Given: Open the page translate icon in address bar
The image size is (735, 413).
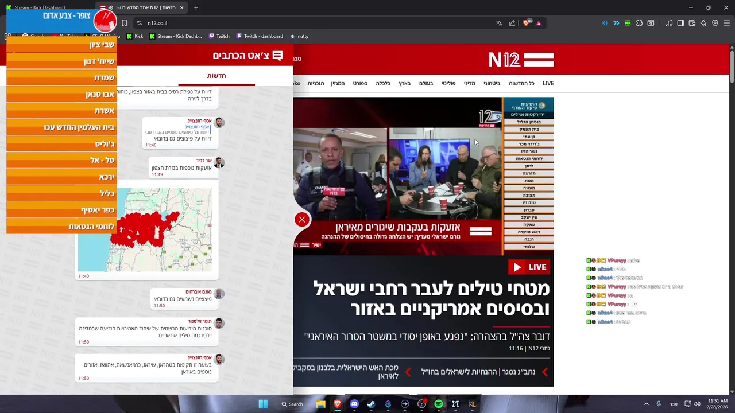Looking at the screenshot, I should click(499, 23).
